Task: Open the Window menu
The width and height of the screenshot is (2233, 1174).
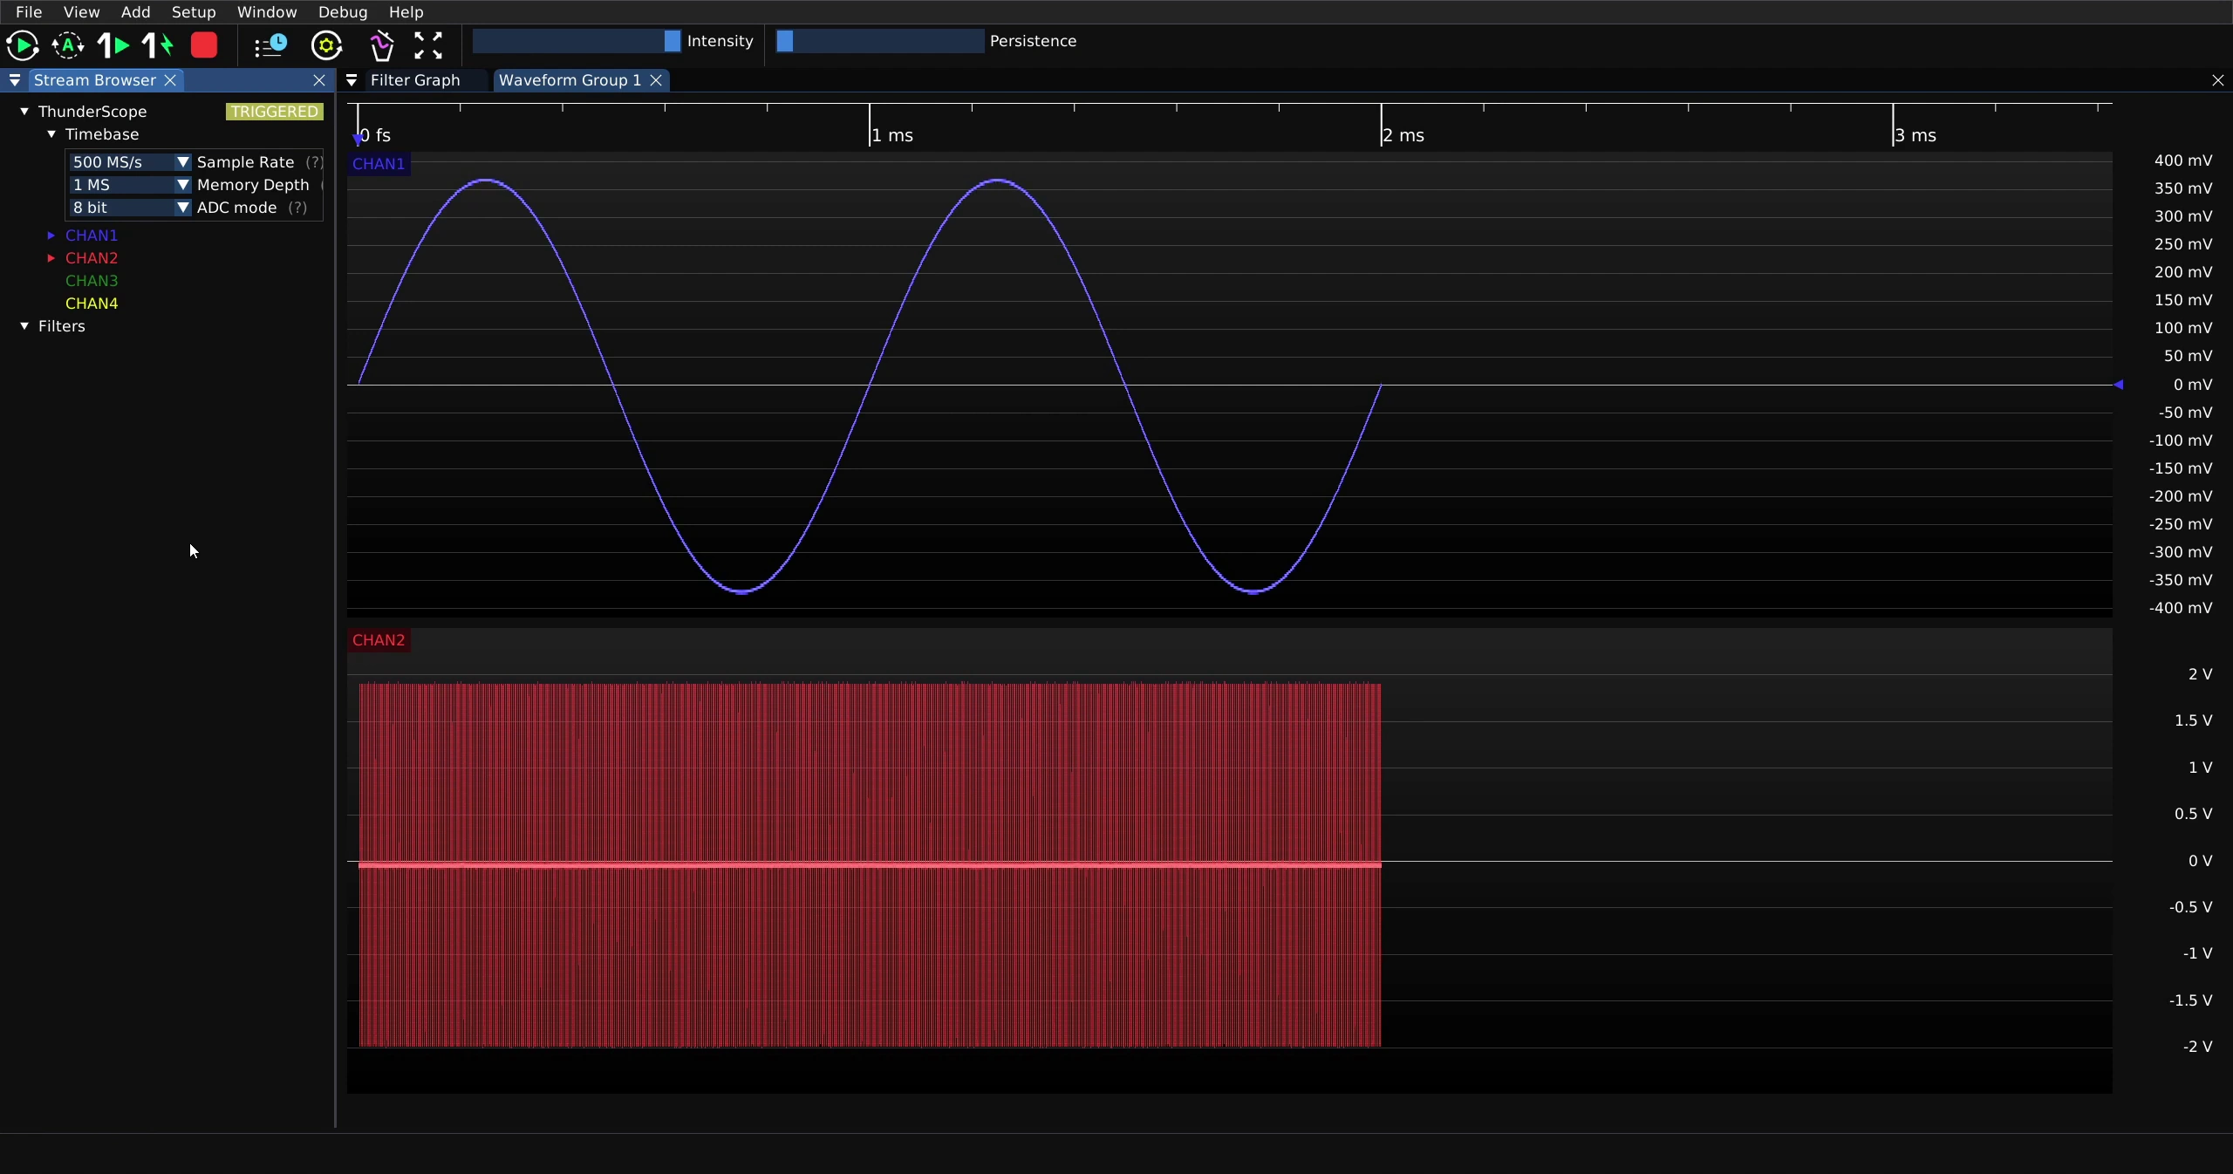Action: click(267, 12)
